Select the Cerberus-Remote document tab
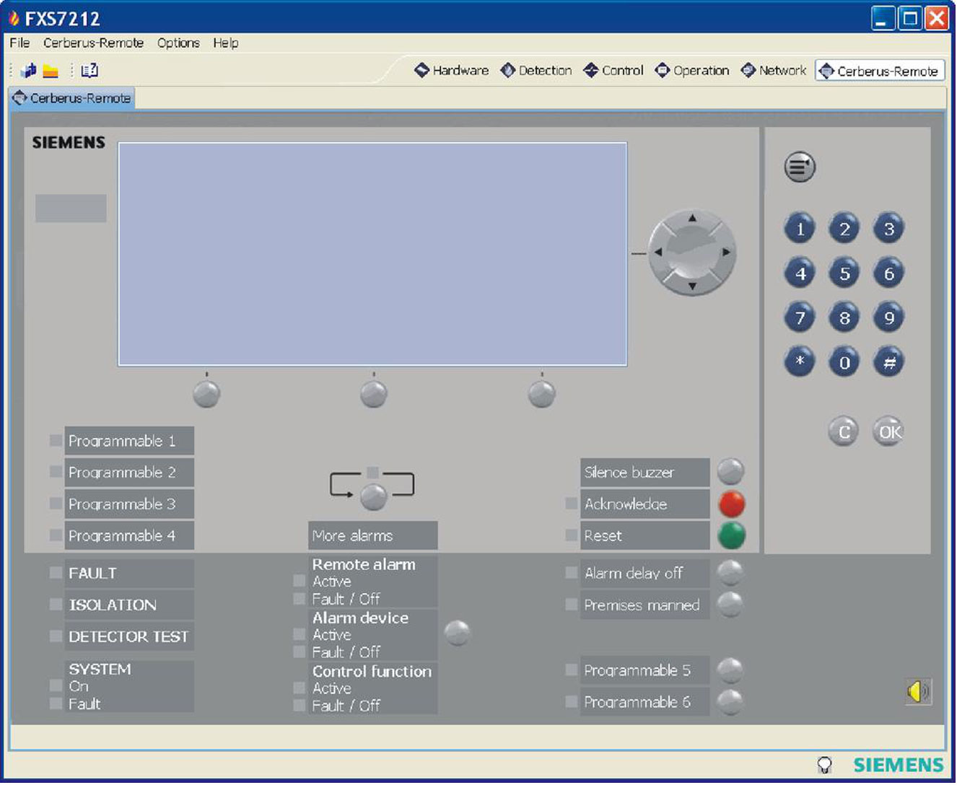Viewport: 957px width, 785px height. (x=72, y=98)
